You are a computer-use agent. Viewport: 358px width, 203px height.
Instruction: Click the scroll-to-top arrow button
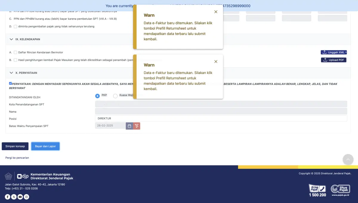[348, 159]
